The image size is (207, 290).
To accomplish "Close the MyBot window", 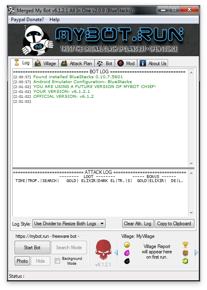I will pyautogui.click(x=189, y=10).
